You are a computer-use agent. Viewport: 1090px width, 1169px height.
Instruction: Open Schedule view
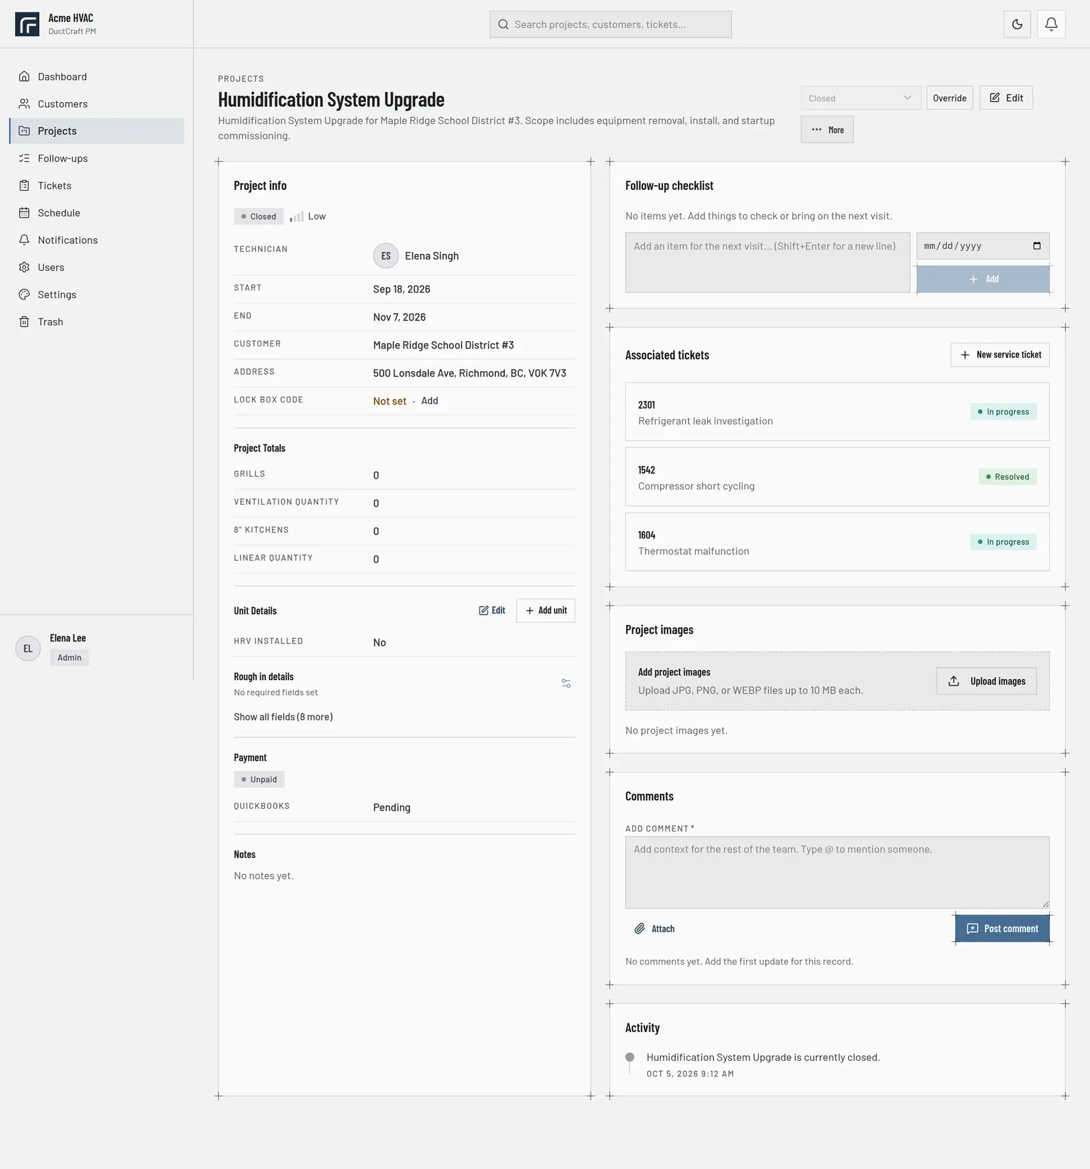(x=97, y=212)
